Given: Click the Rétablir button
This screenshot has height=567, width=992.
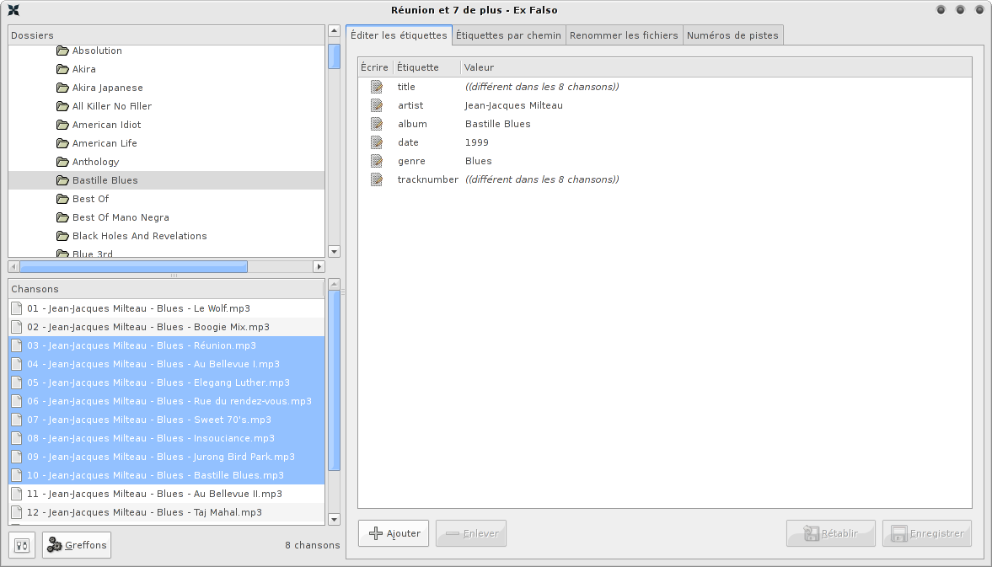Looking at the screenshot, I should (831, 533).
